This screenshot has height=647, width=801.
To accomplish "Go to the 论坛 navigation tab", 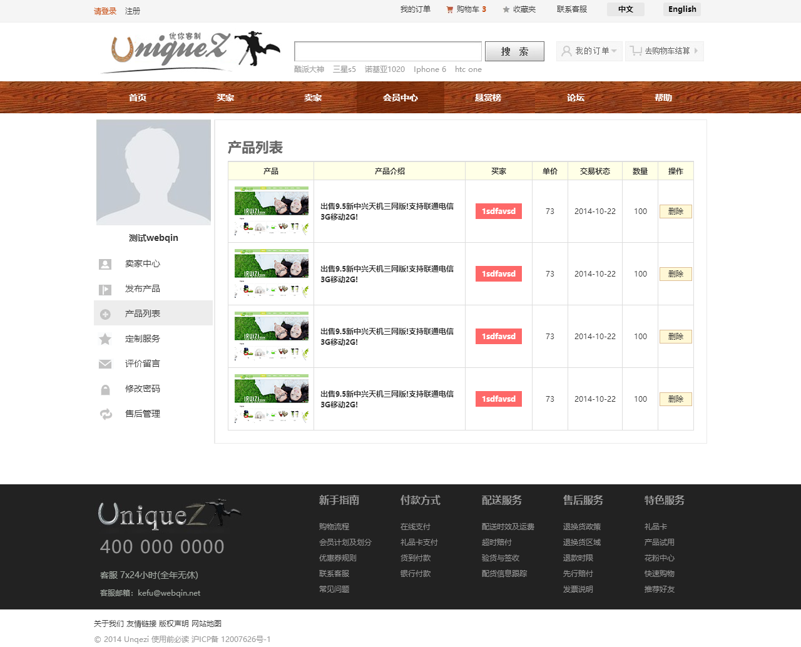I will pos(576,98).
